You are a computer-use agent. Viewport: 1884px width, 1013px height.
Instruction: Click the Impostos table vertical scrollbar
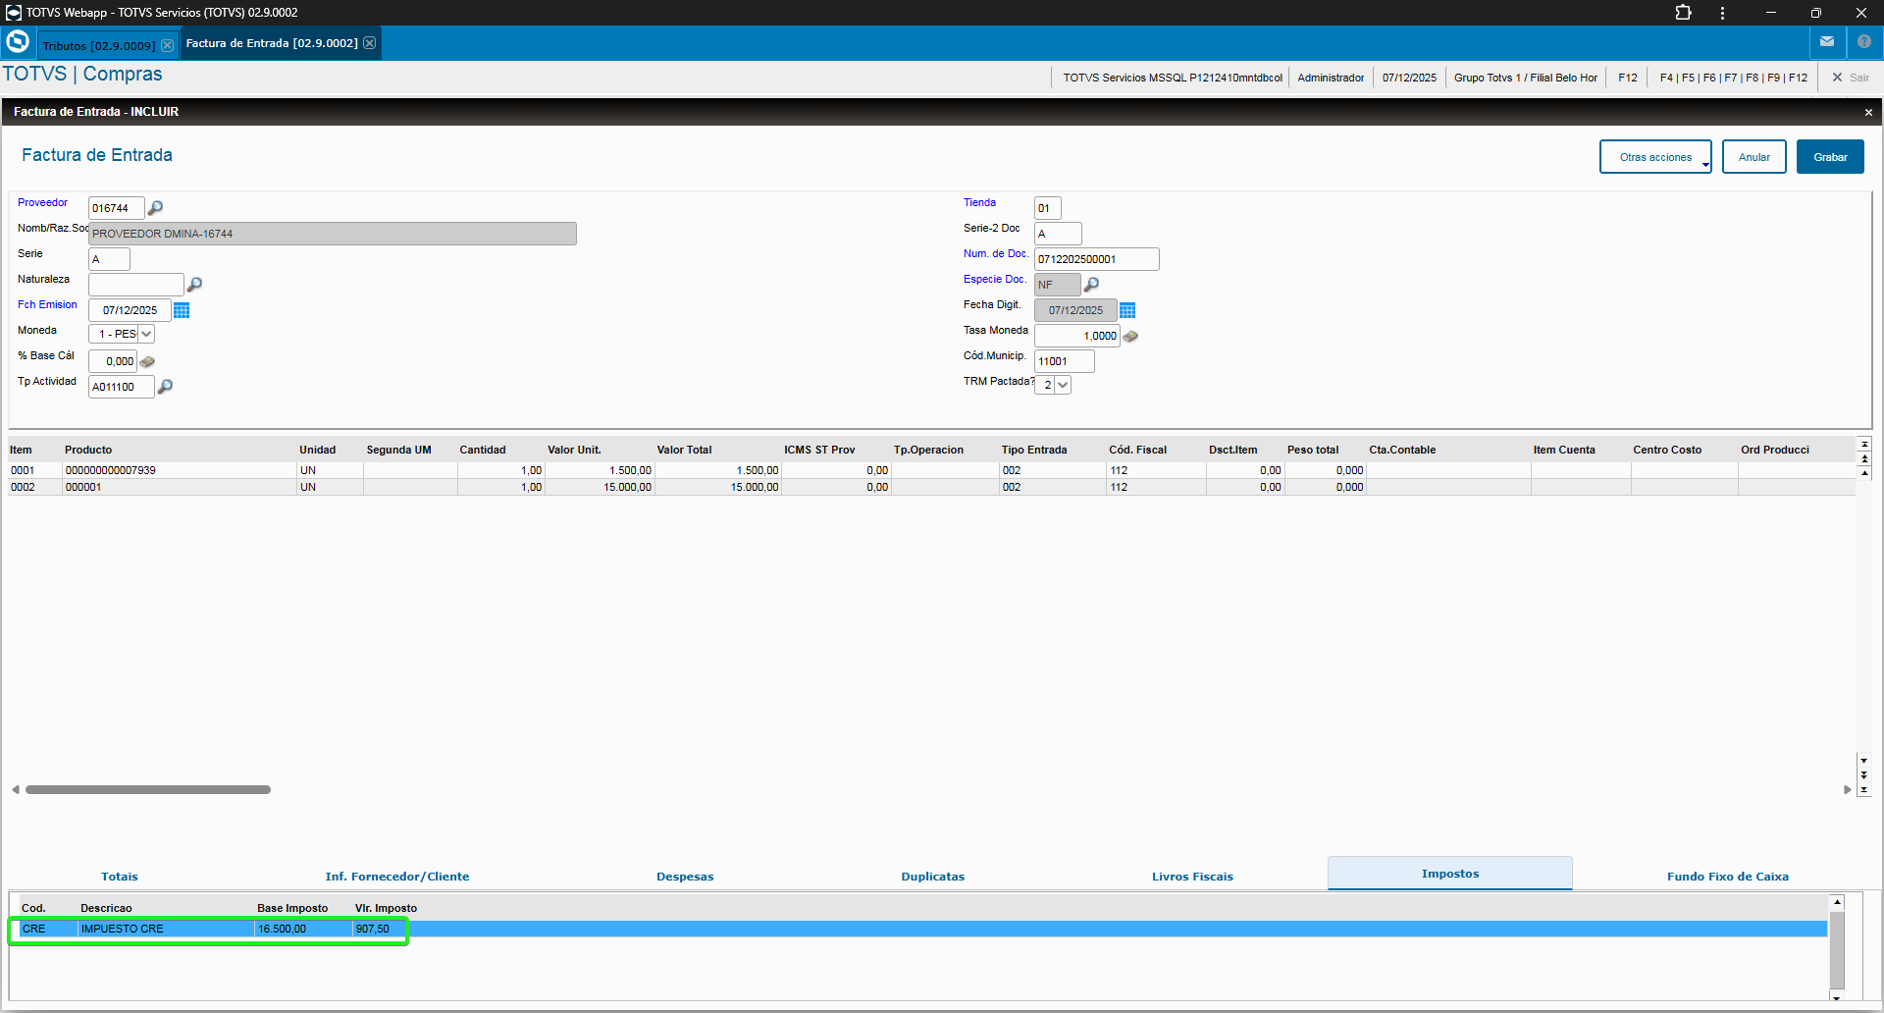[1837, 950]
